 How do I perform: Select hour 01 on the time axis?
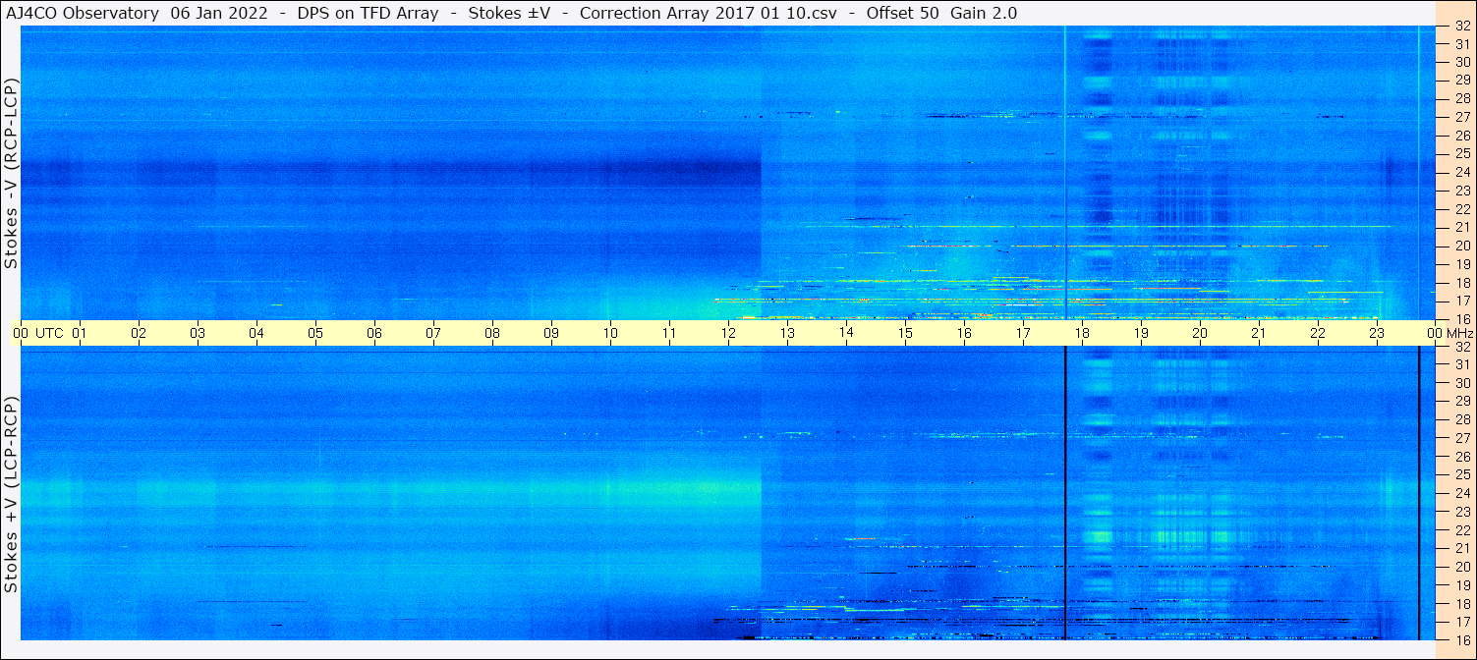coord(80,333)
